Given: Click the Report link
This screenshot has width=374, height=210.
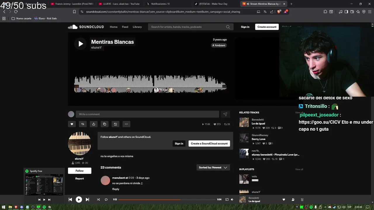Looking at the screenshot, I should [x=79, y=178].
